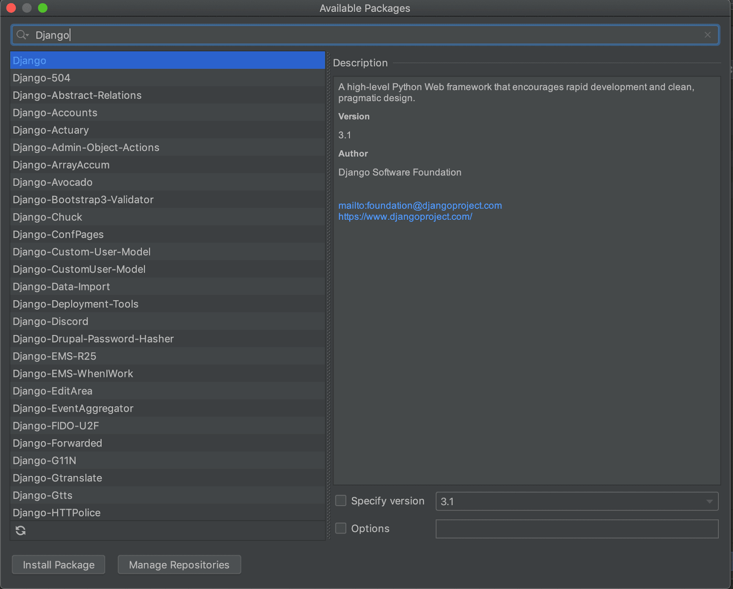Close the Available Packages window
This screenshot has height=589, width=733.
click(11, 8)
